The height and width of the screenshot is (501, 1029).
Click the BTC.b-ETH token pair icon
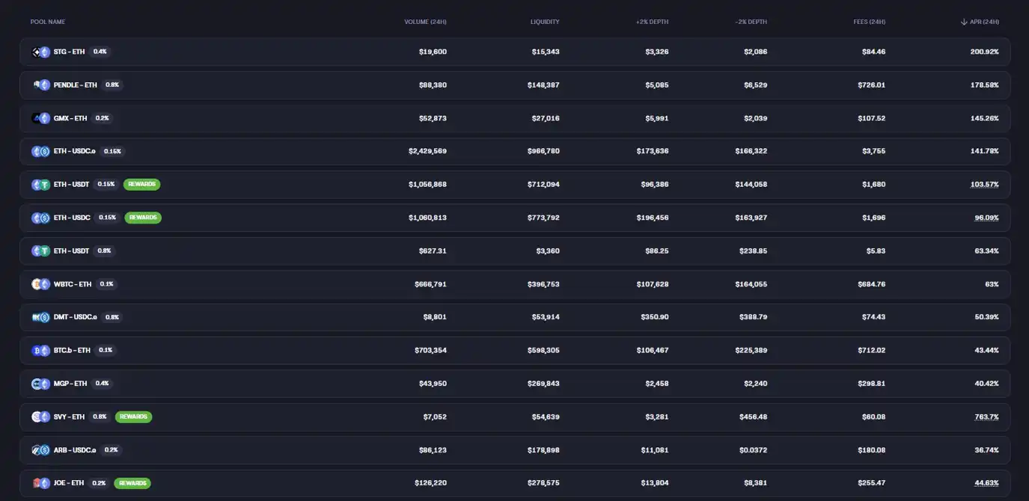40,350
